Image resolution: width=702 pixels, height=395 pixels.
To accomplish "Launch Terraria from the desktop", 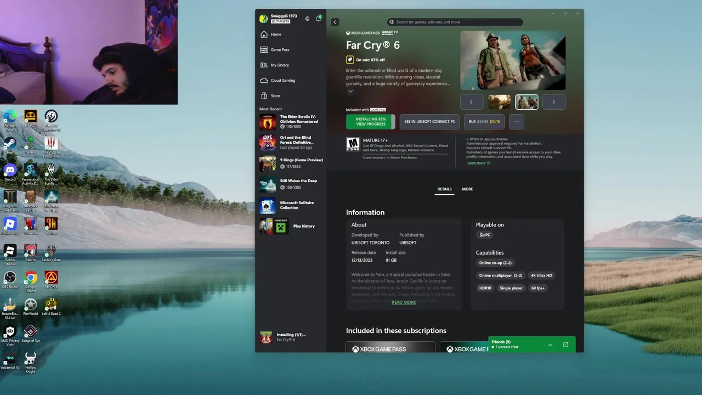I will [31, 145].
